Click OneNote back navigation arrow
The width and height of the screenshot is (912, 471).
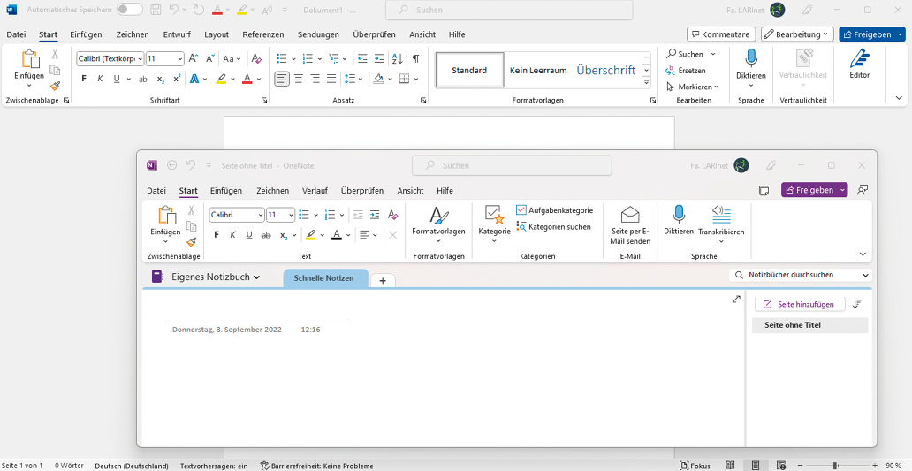pos(171,165)
